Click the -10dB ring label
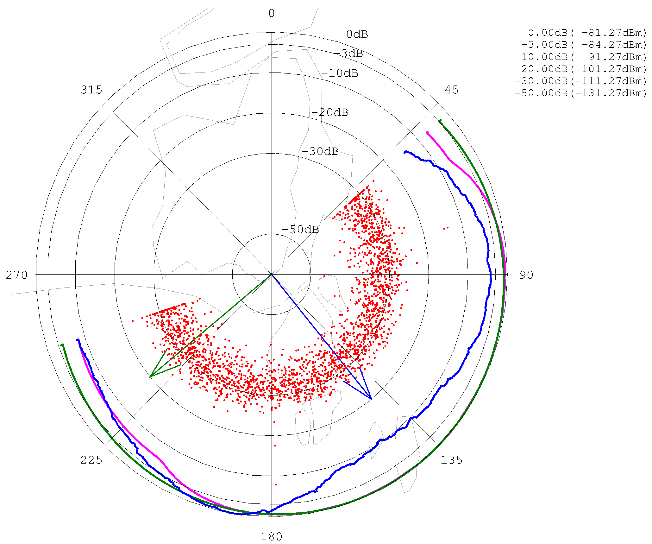This screenshot has height=544, width=652. coord(340,73)
